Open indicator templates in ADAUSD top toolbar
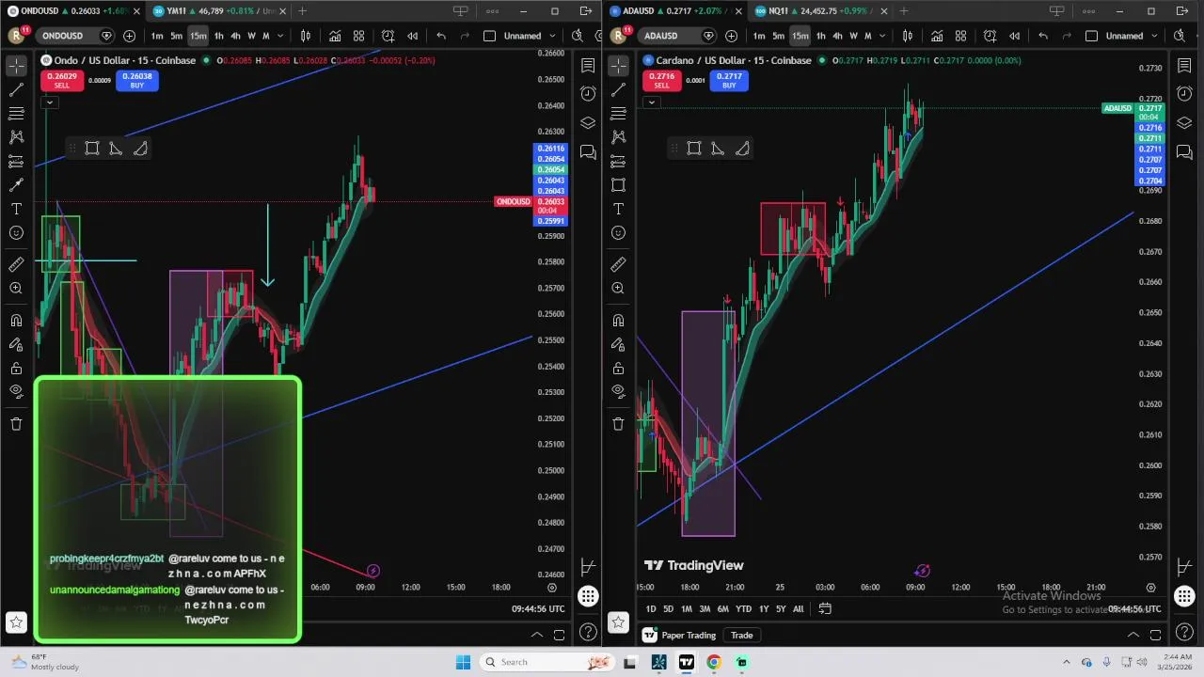This screenshot has height=677, width=1204. [960, 36]
